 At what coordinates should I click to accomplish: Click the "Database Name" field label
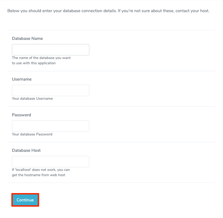pyautogui.click(x=27, y=39)
